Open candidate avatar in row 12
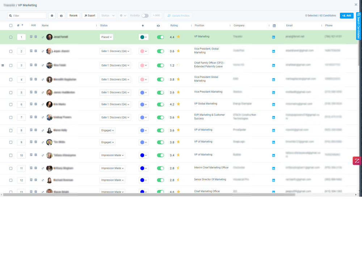This screenshot has height=271, width=362. [x=49, y=180]
